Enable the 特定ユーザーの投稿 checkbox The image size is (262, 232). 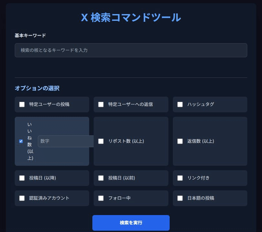point(22,104)
